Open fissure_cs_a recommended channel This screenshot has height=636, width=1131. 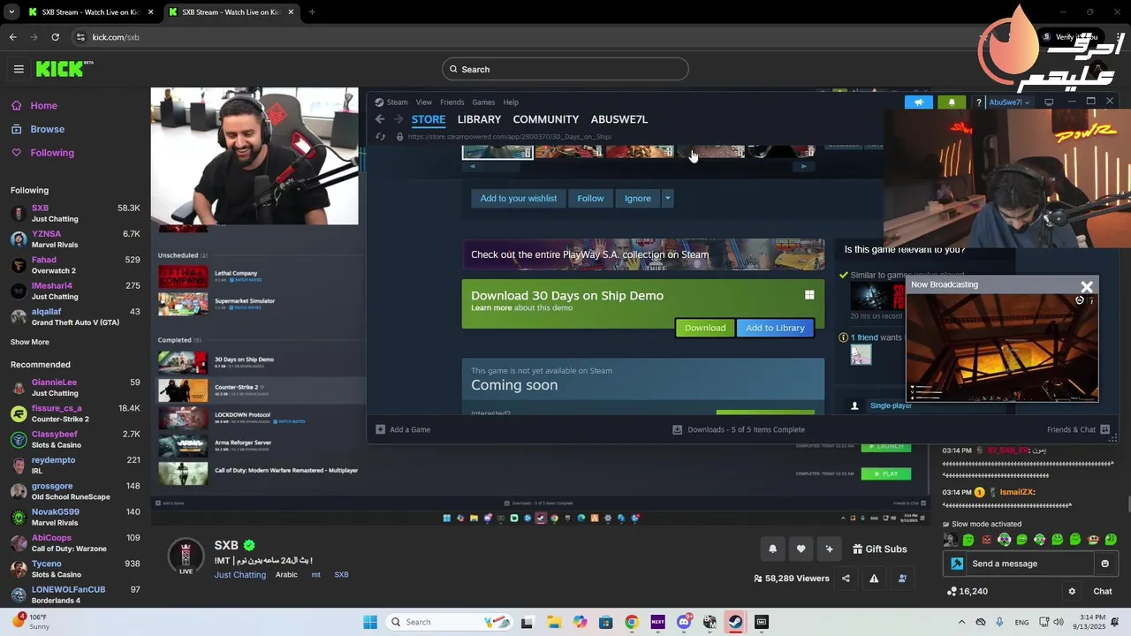75,413
